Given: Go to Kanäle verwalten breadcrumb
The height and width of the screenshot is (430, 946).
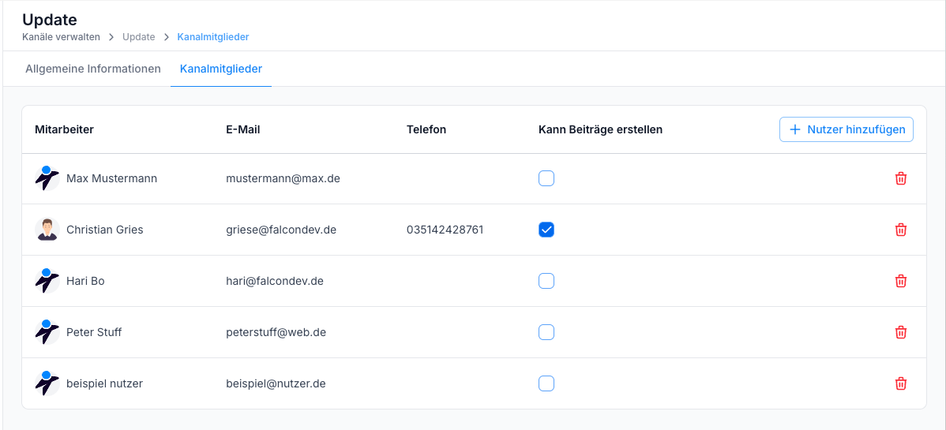Looking at the screenshot, I should 61,37.
